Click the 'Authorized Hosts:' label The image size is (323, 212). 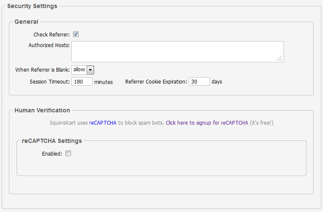[x=49, y=45]
